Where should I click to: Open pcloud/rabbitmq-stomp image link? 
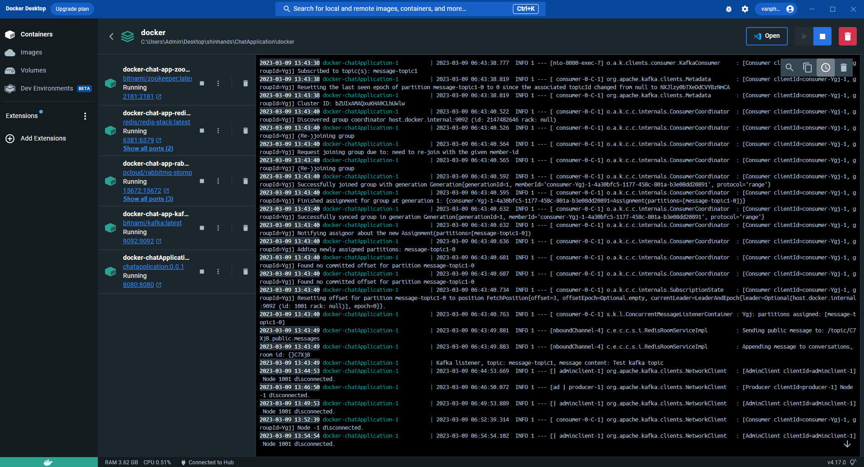tap(157, 172)
